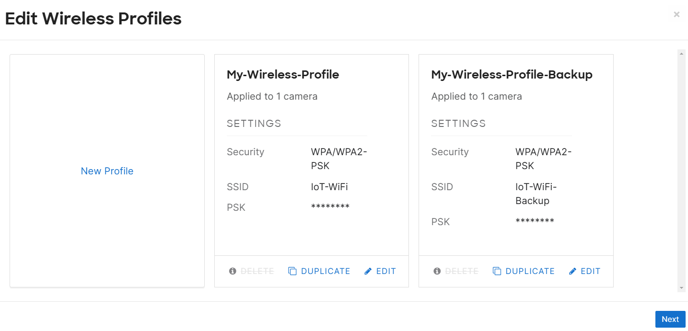Click masked PSK value on My-Wireless-Profile
The image size is (688, 331).
pyautogui.click(x=330, y=207)
